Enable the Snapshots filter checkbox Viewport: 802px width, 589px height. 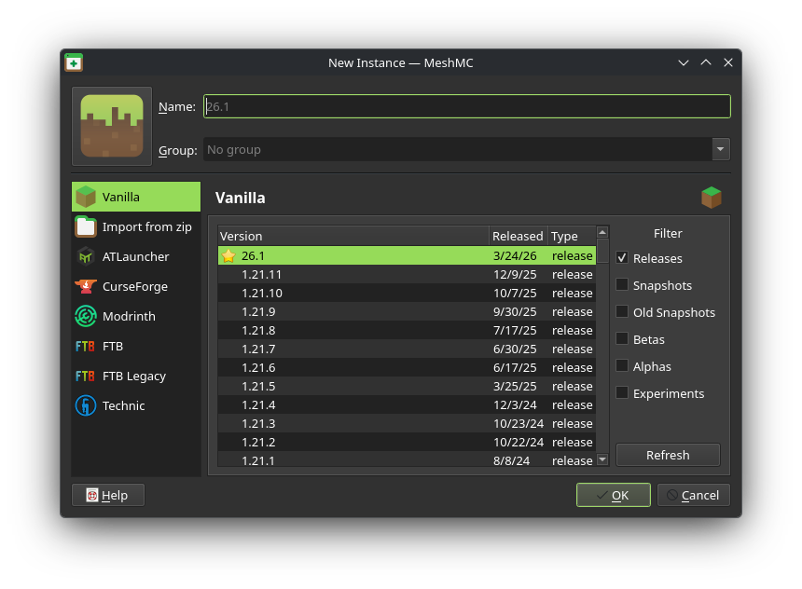(622, 285)
